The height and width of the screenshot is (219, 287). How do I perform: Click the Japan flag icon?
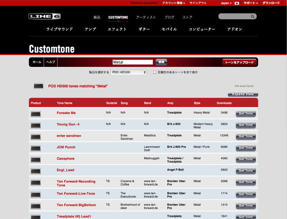click(237, 3)
